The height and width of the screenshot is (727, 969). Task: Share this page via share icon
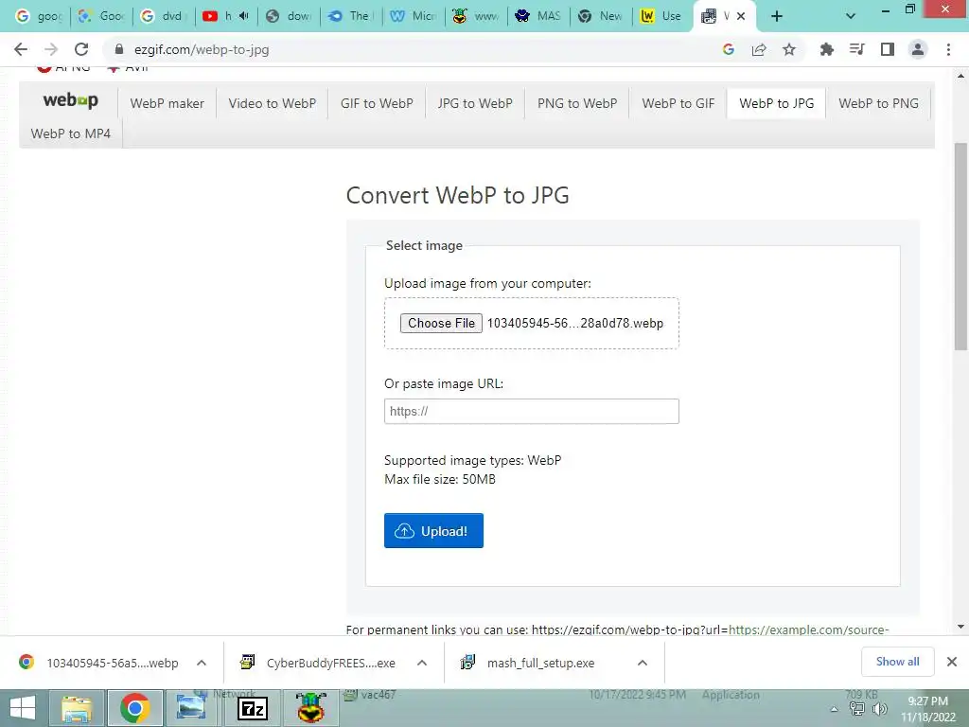(x=759, y=49)
